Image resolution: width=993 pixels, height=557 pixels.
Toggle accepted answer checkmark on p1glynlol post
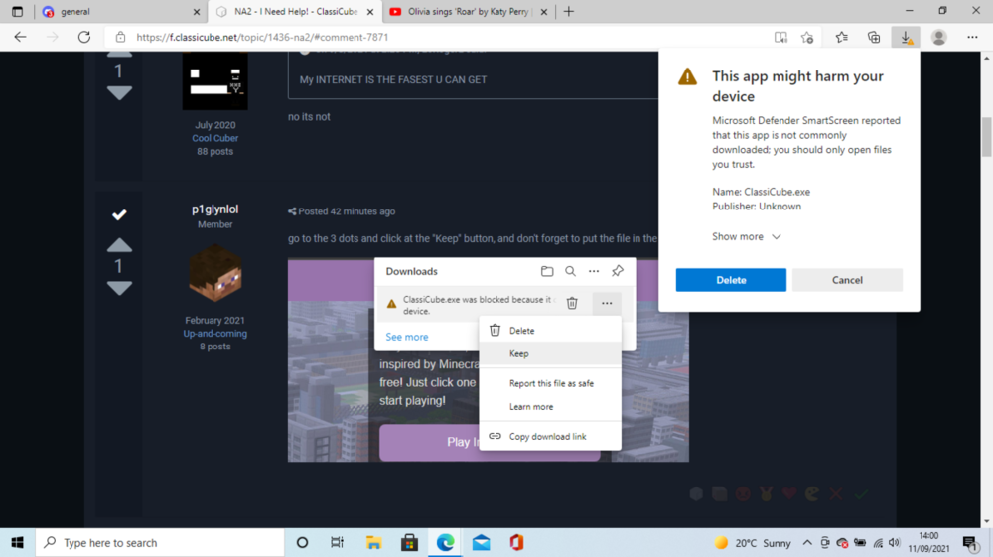(119, 215)
